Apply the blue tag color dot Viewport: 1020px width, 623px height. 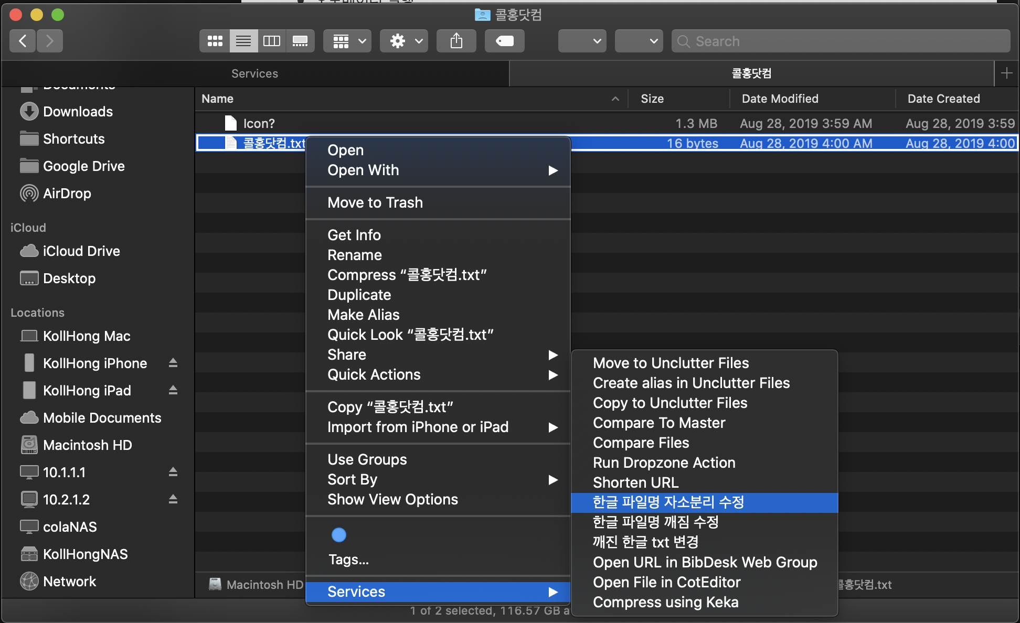pyautogui.click(x=339, y=535)
